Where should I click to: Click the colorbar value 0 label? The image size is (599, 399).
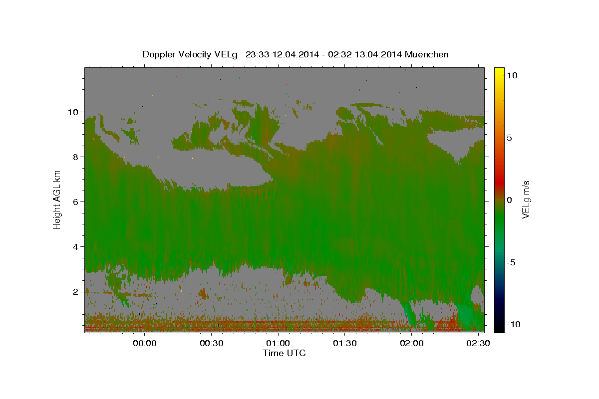pyautogui.click(x=510, y=199)
